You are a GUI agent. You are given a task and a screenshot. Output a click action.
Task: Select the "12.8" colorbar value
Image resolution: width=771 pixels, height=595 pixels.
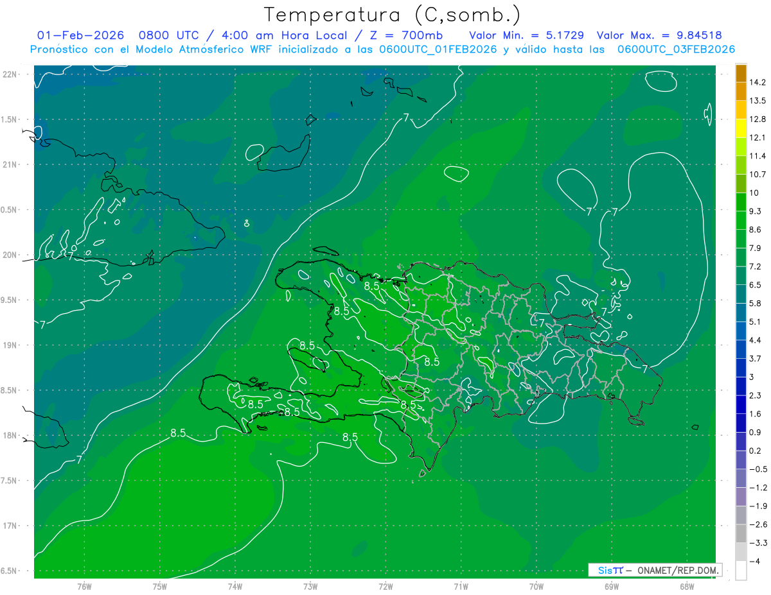[x=758, y=119]
